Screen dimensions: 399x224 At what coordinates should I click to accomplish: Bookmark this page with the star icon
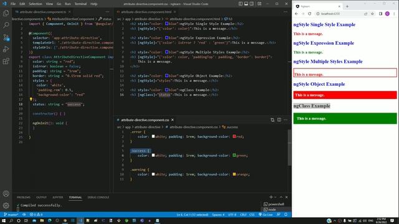(x=372, y=14)
